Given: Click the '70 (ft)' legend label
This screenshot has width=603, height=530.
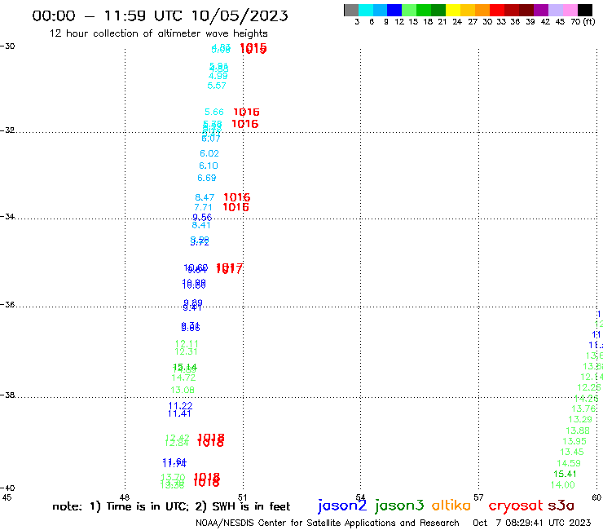Looking at the screenshot, I should (583, 22).
